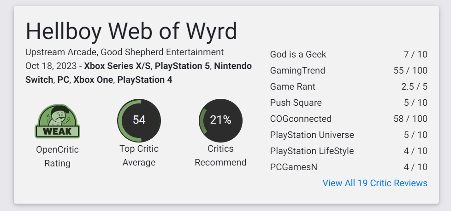The width and height of the screenshot is (451, 211).
Task: Select the Xbox One platform link
Action: (x=93, y=80)
